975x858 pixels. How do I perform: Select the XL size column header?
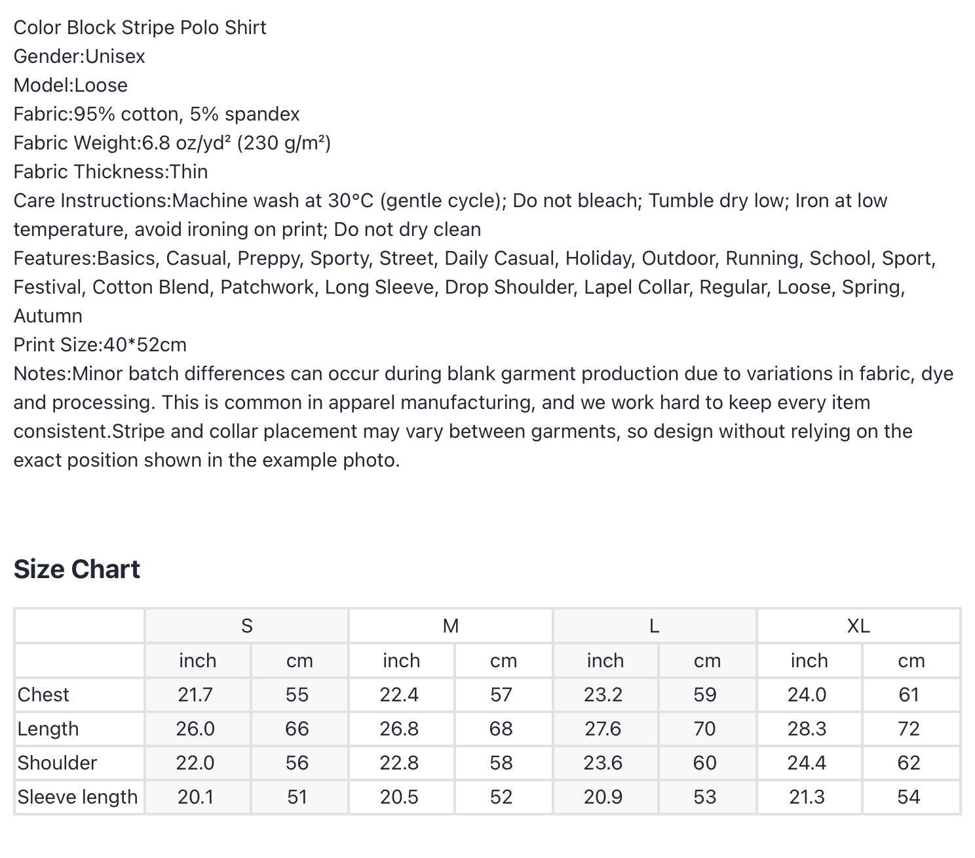click(x=858, y=626)
